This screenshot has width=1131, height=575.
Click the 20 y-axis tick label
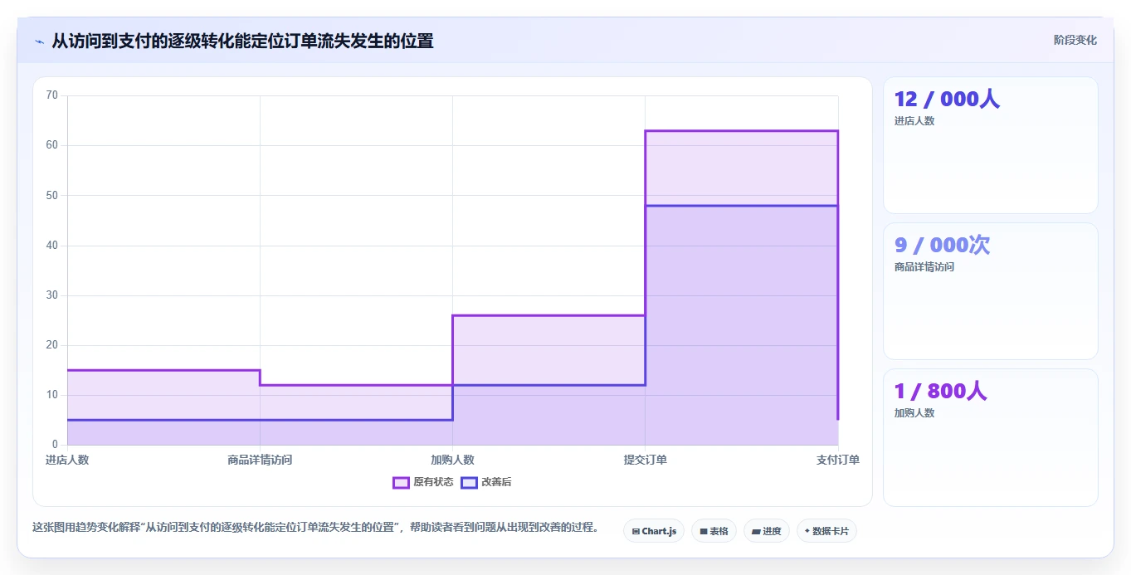(51, 345)
